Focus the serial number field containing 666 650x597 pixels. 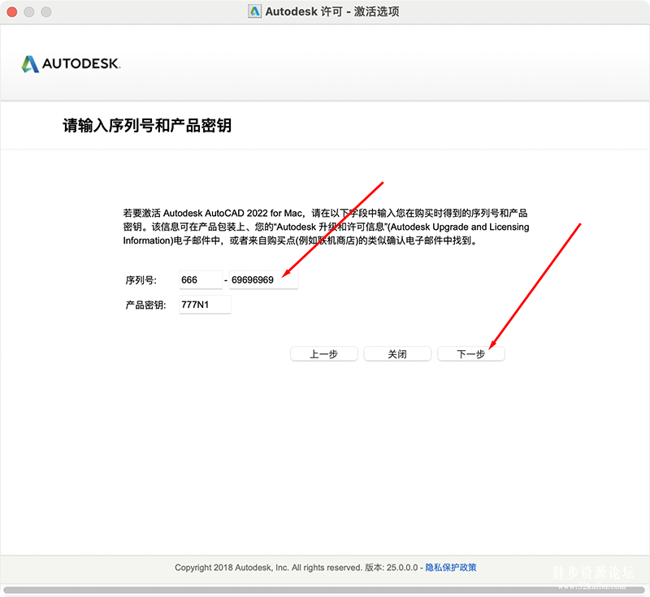[x=201, y=279]
